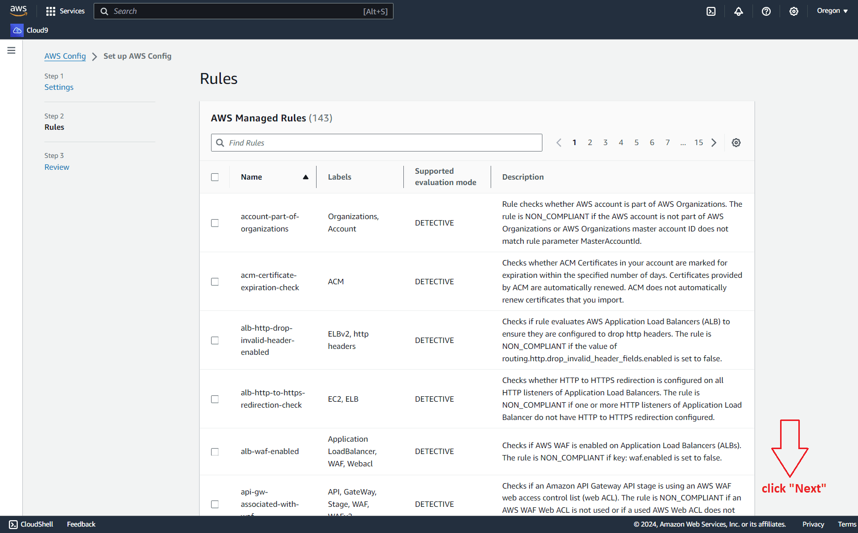
Task: Check alb-http-to-https-redirection-check rule
Action: pyautogui.click(x=215, y=399)
